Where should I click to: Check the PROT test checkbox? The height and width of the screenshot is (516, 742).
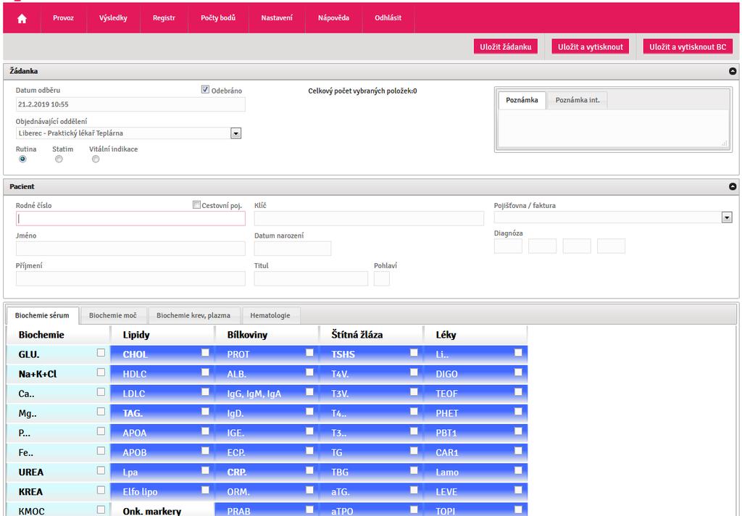[x=309, y=353]
